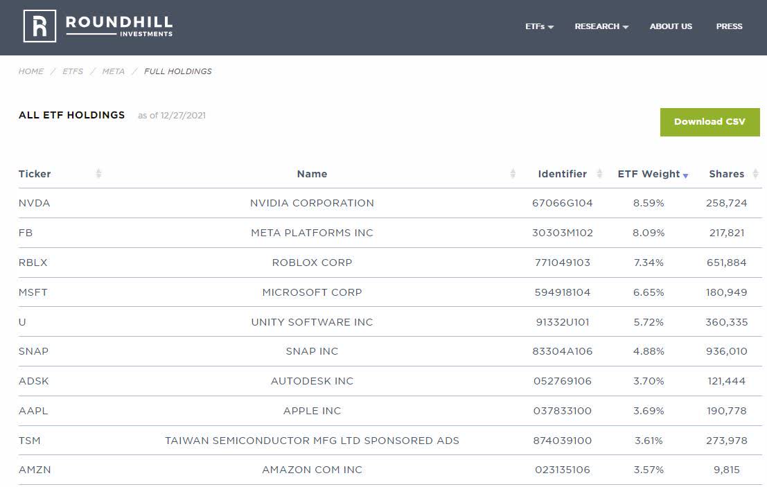
Task: Select identifier 874039100
Action: (563, 441)
